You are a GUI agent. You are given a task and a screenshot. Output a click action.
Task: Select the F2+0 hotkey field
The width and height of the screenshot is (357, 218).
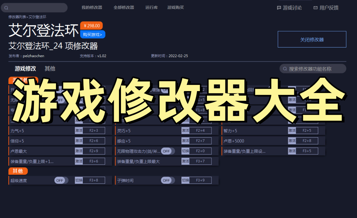click(x=200, y=151)
